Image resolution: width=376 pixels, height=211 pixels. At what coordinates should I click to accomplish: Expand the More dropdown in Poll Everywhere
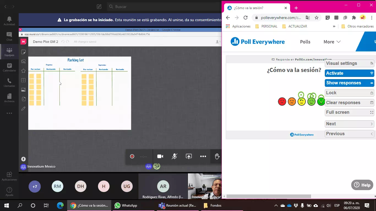(x=332, y=42)
